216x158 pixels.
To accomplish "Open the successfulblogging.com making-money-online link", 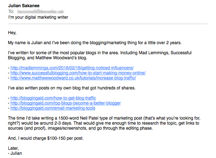I will tap(78, 73).
